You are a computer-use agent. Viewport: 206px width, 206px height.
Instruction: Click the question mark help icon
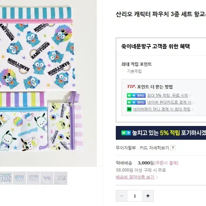point(173,148)
